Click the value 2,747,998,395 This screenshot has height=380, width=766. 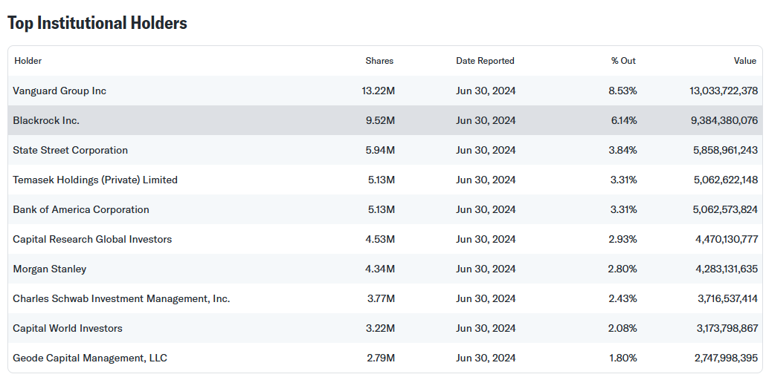(x=727, y=358)
